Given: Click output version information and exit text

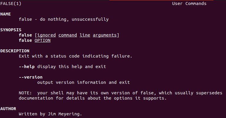Looking at the screenshot, I should [83, 82].
